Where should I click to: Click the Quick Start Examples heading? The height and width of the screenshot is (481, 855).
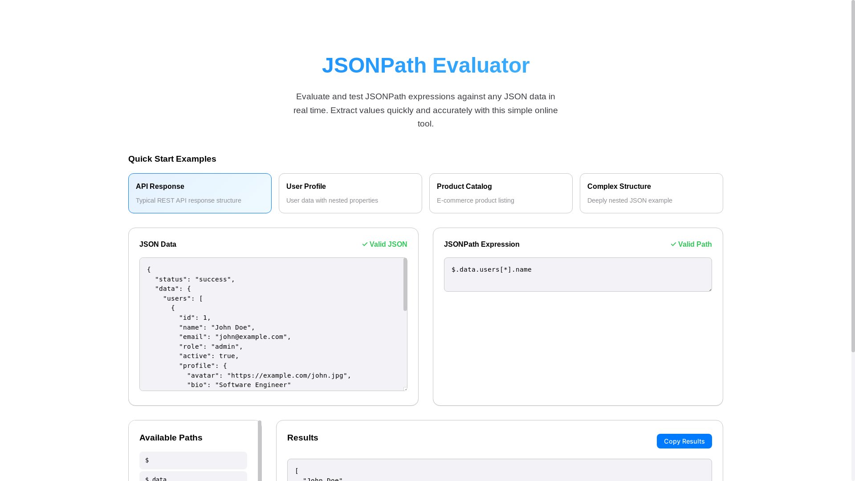click(172, 159)
